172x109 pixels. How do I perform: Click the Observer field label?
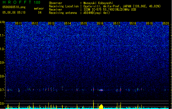pyautogui.click(x=56, y=3)
